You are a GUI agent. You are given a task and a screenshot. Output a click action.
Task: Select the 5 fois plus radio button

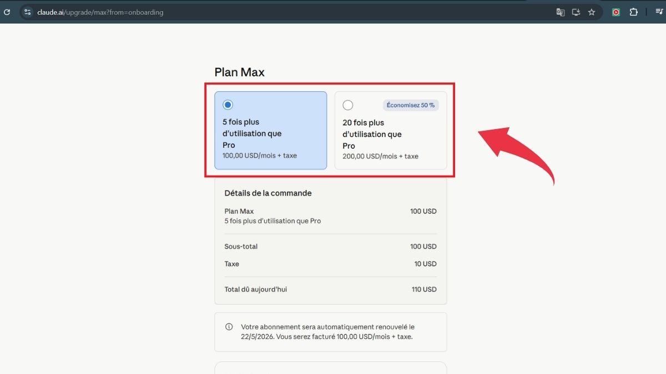click(228, 105)
